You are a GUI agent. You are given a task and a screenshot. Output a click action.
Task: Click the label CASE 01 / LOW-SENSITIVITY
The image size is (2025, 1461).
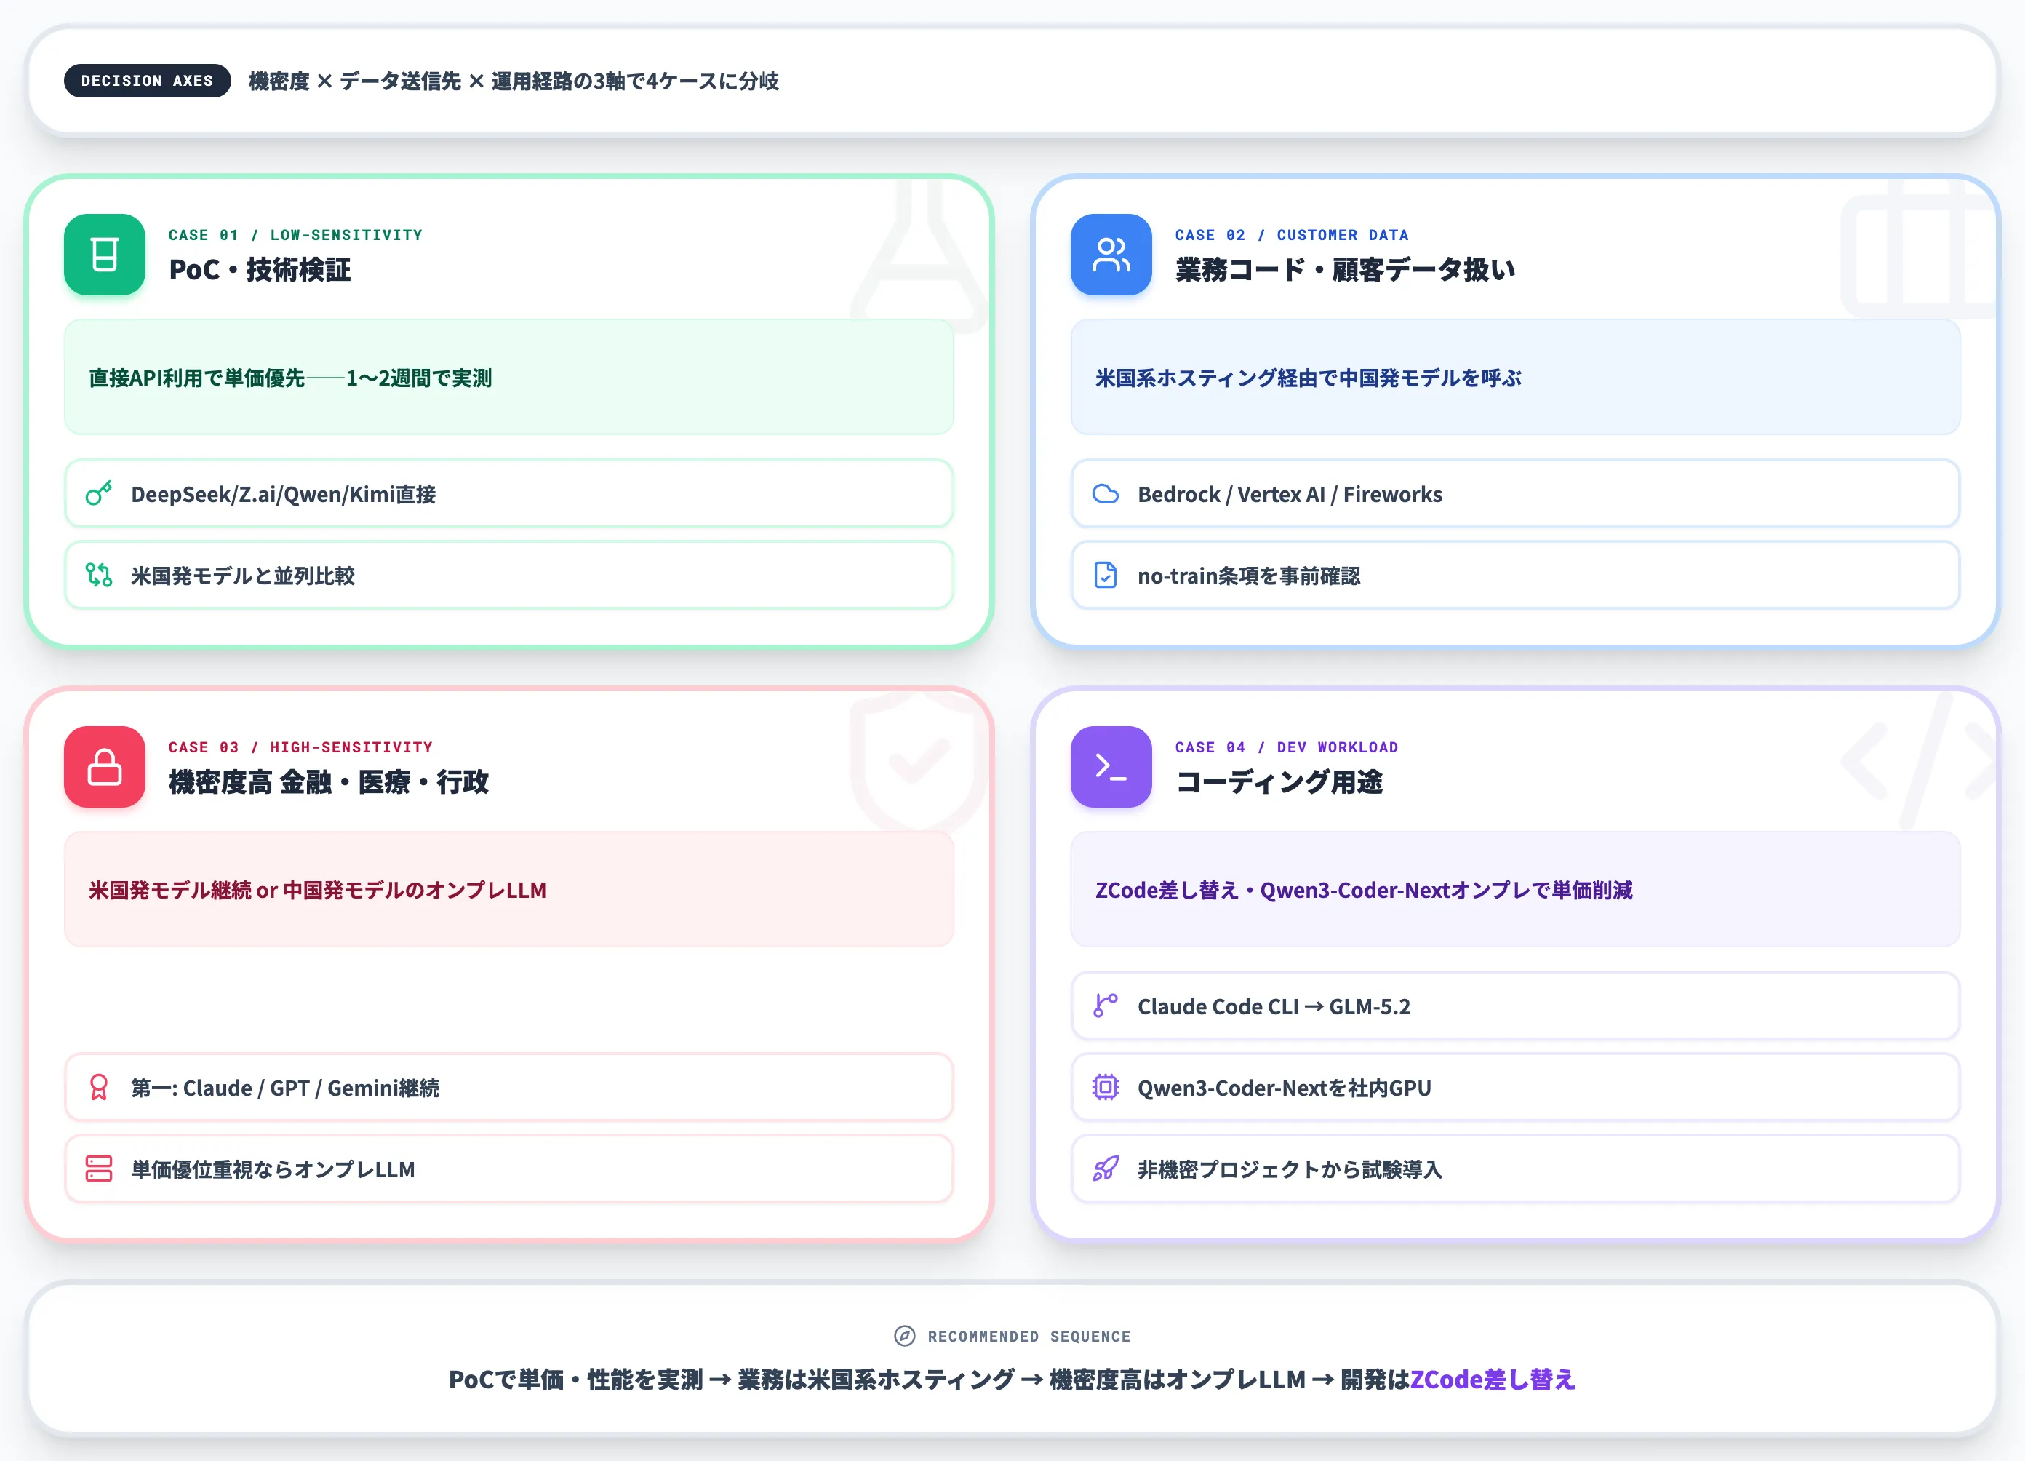[295, 235]
